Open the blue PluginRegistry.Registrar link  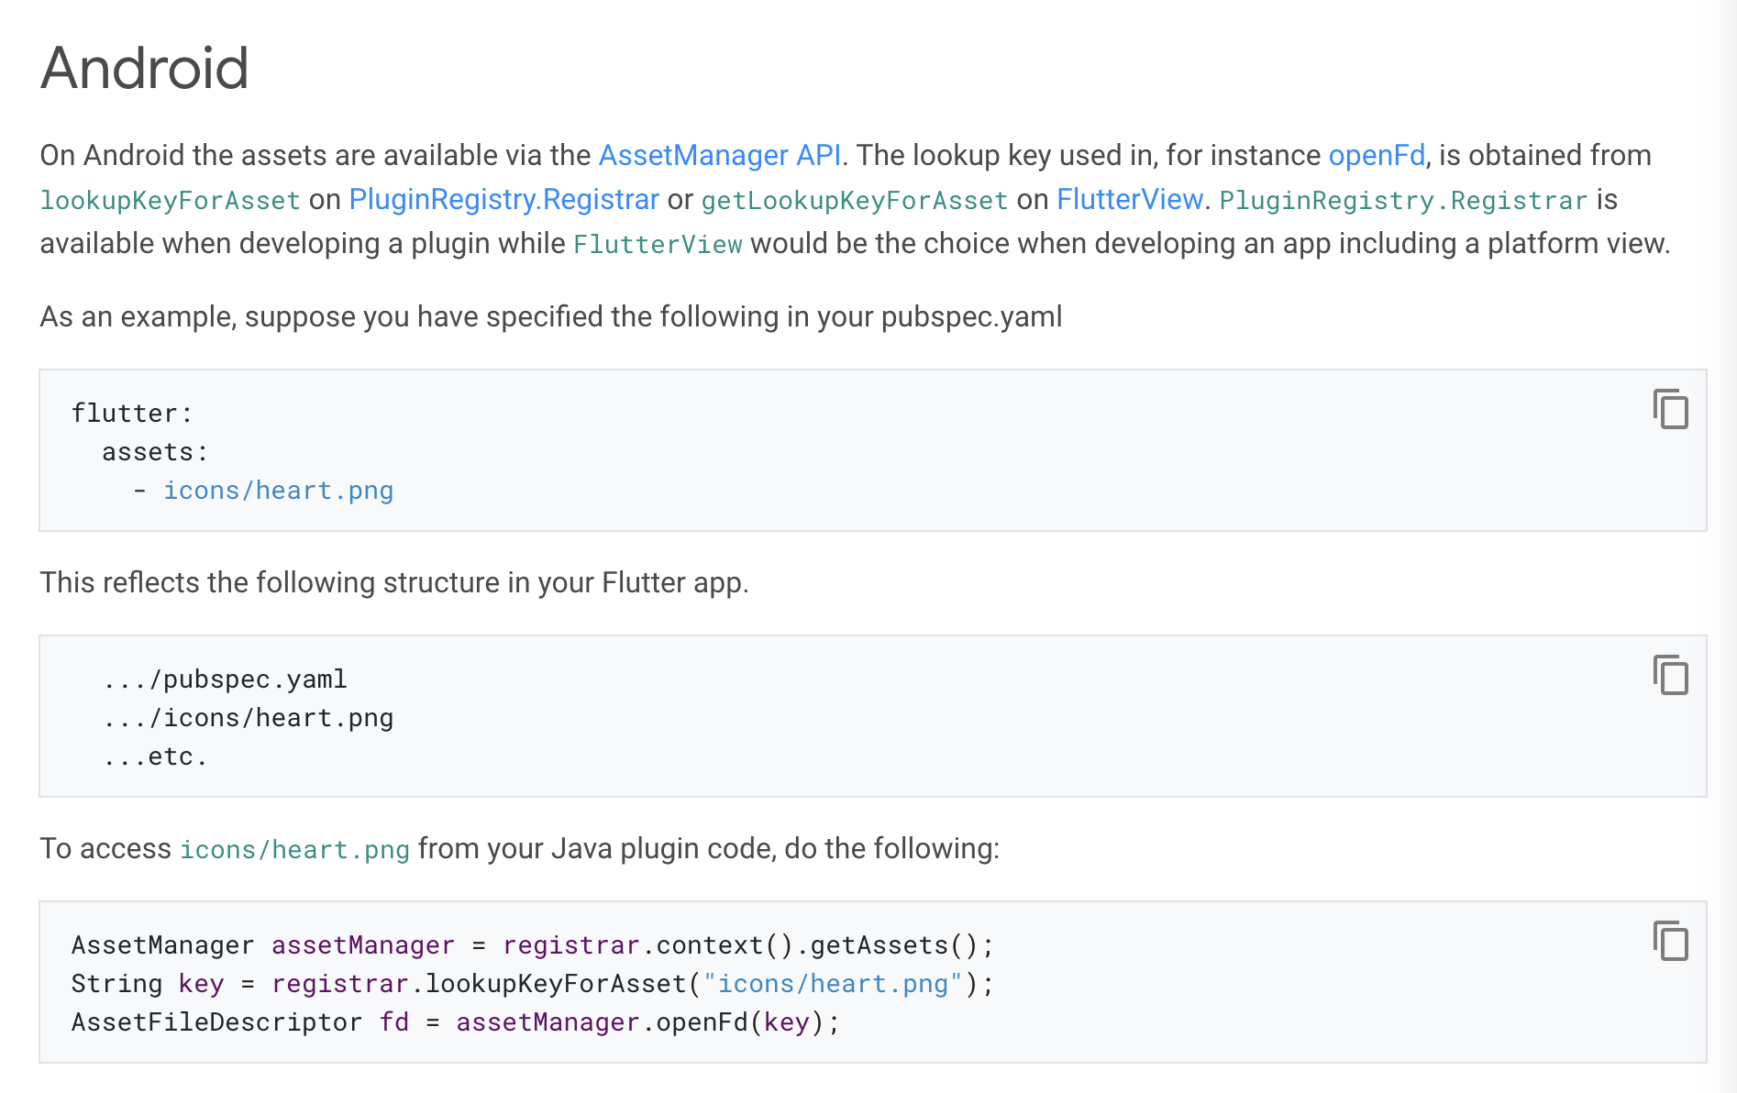tap(503, 199)
